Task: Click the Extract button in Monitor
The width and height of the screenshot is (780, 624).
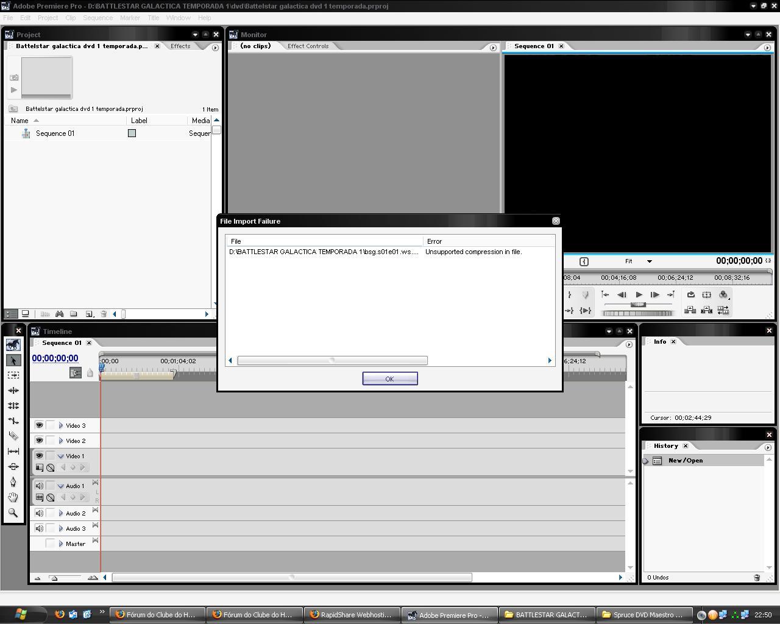Action: (707, 310)
